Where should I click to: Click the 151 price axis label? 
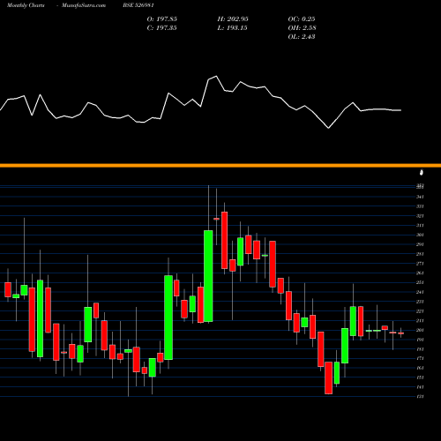[420, 377]
